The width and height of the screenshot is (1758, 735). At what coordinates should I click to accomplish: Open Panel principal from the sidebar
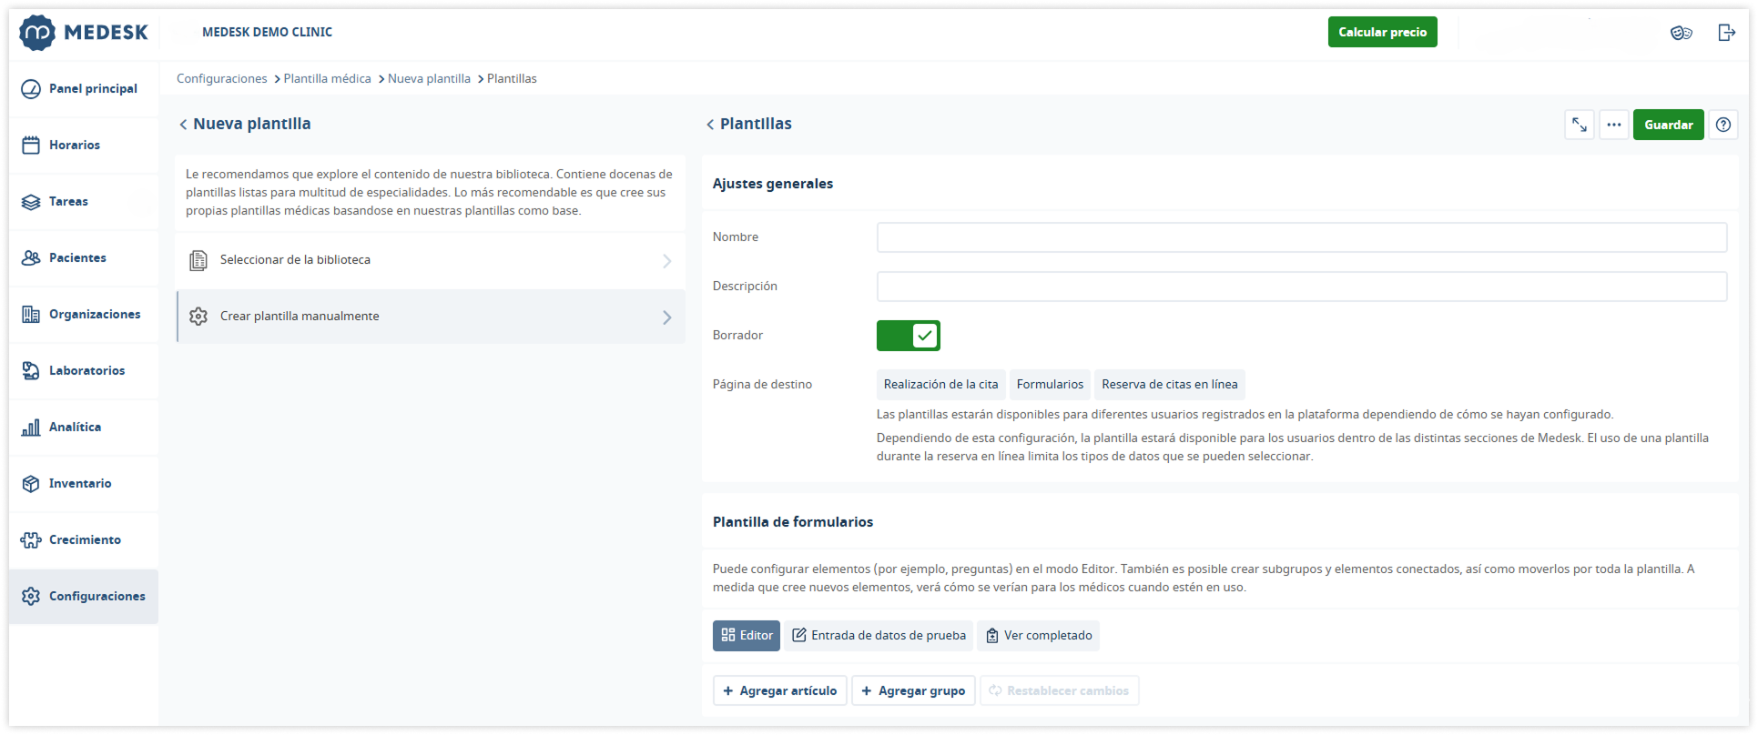[x=84, y=88]
